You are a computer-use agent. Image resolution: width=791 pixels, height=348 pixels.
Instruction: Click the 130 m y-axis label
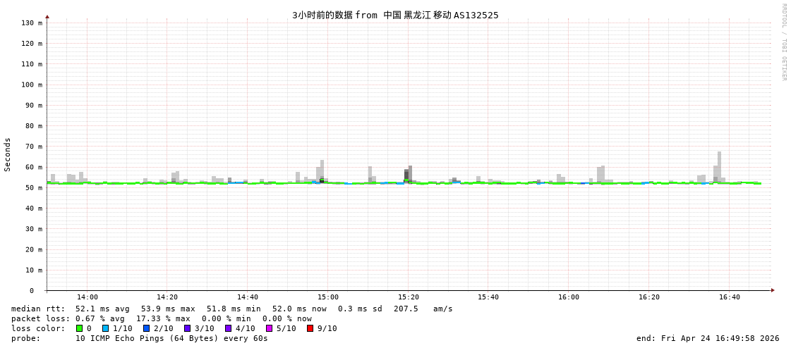pos(31,23)
